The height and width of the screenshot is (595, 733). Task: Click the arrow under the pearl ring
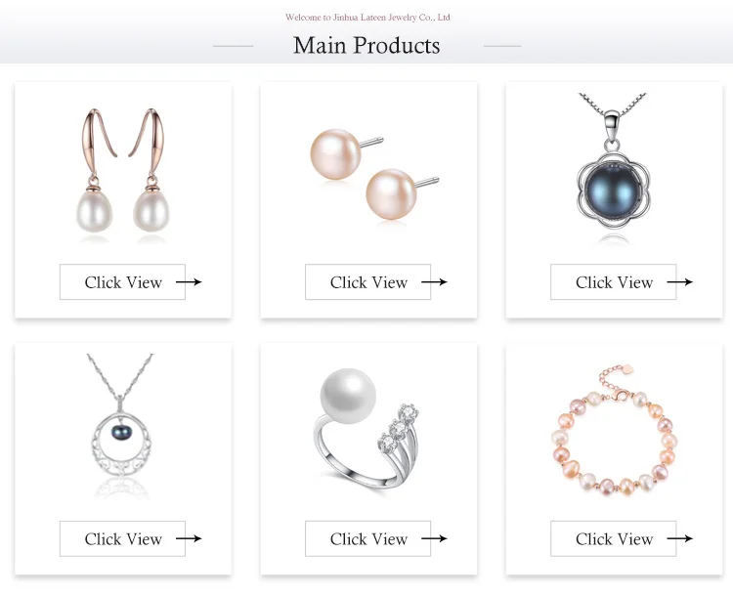[434, 538]
